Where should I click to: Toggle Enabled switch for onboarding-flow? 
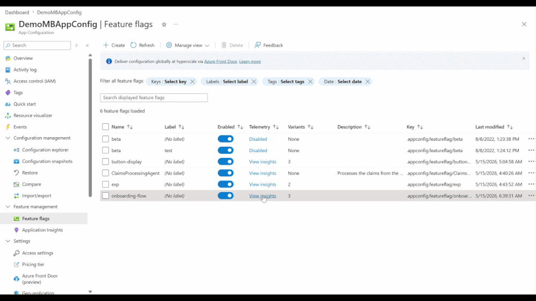click(x=225, y=195)
